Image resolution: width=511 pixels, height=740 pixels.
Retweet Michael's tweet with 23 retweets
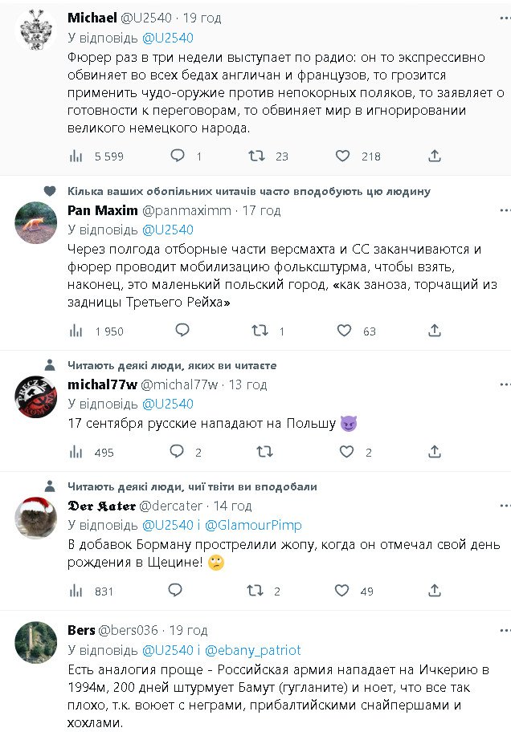coord(257,156)
